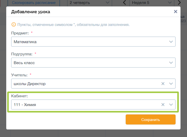Open the Неделя 5 week dropdown
Viewport: 187px width, 137px height.
[152, 2]
